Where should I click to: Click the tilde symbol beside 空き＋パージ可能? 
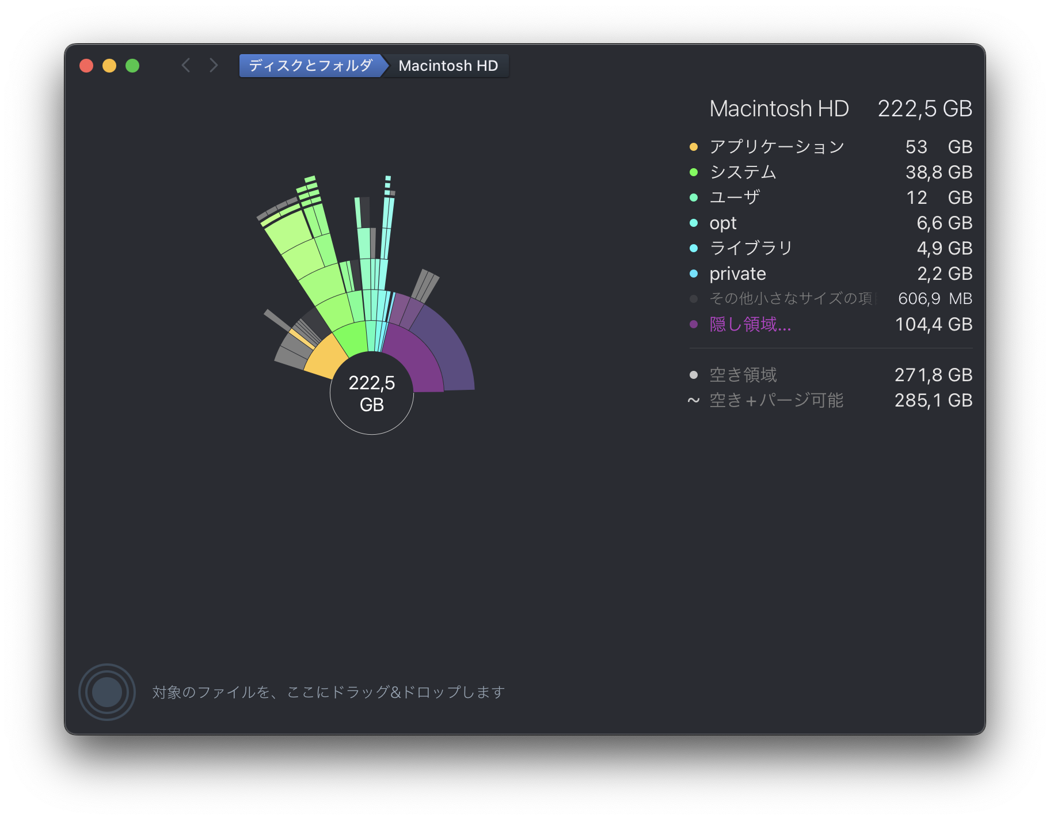(694, 400)
